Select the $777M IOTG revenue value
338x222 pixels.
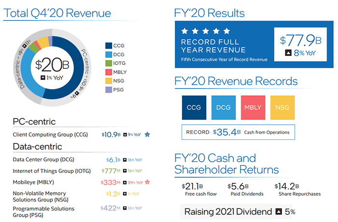point(111,171)
